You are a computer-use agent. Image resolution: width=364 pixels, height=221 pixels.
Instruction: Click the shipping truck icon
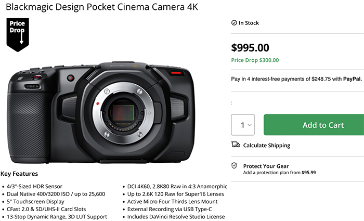coord(235,145)
